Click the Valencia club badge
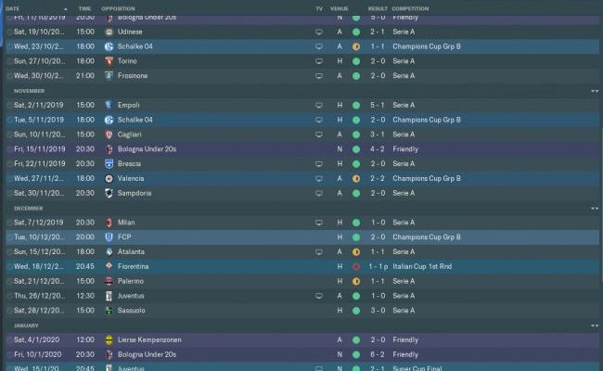Screen dimensions: 603x371 [x=109, y=178]
